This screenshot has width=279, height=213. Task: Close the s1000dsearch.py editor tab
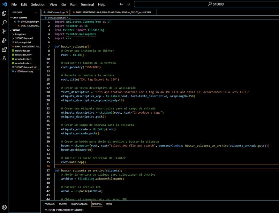pyautogui.click(x=67, y=12)
